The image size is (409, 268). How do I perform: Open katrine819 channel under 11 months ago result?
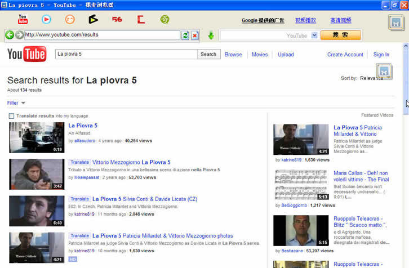[x=85, y=215]
